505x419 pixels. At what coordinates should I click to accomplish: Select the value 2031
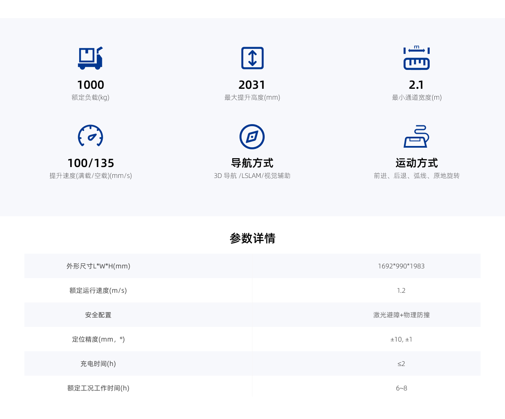(252, 85)
